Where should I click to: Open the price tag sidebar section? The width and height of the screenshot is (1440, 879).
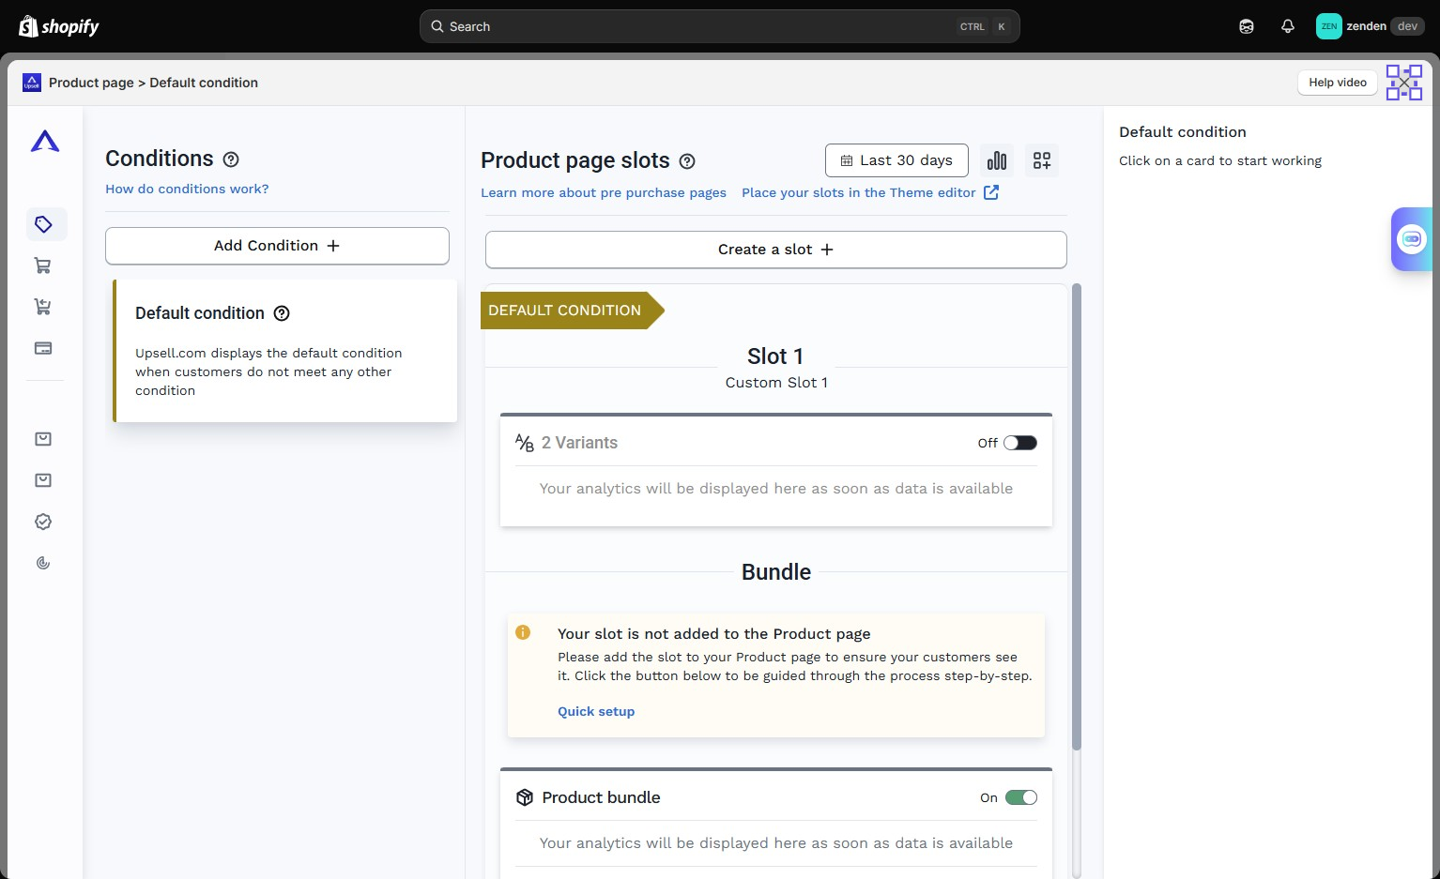pos(43,224)
